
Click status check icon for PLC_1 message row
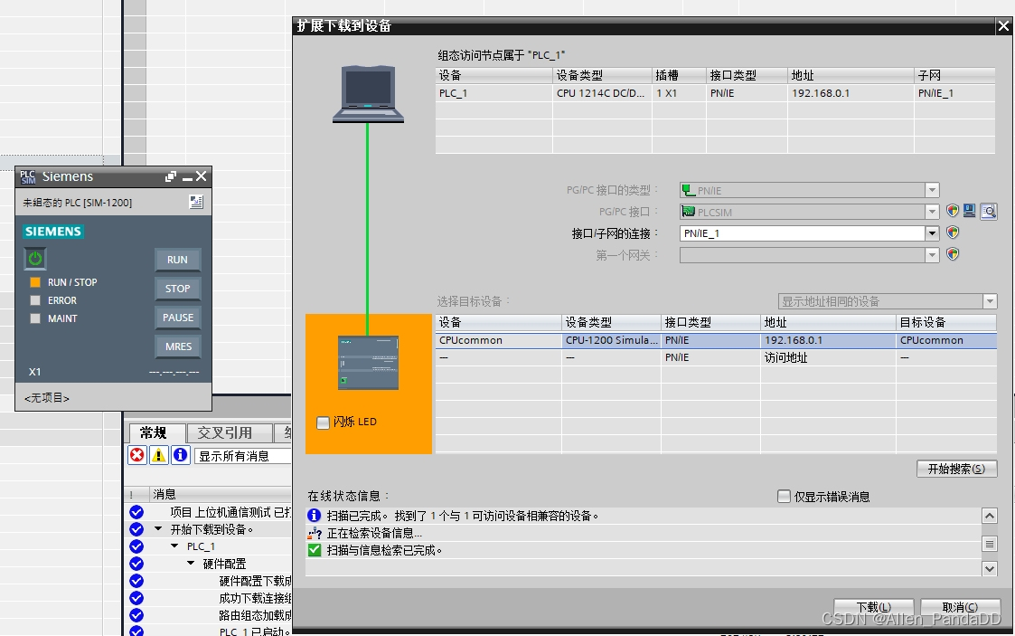[136, 546]
